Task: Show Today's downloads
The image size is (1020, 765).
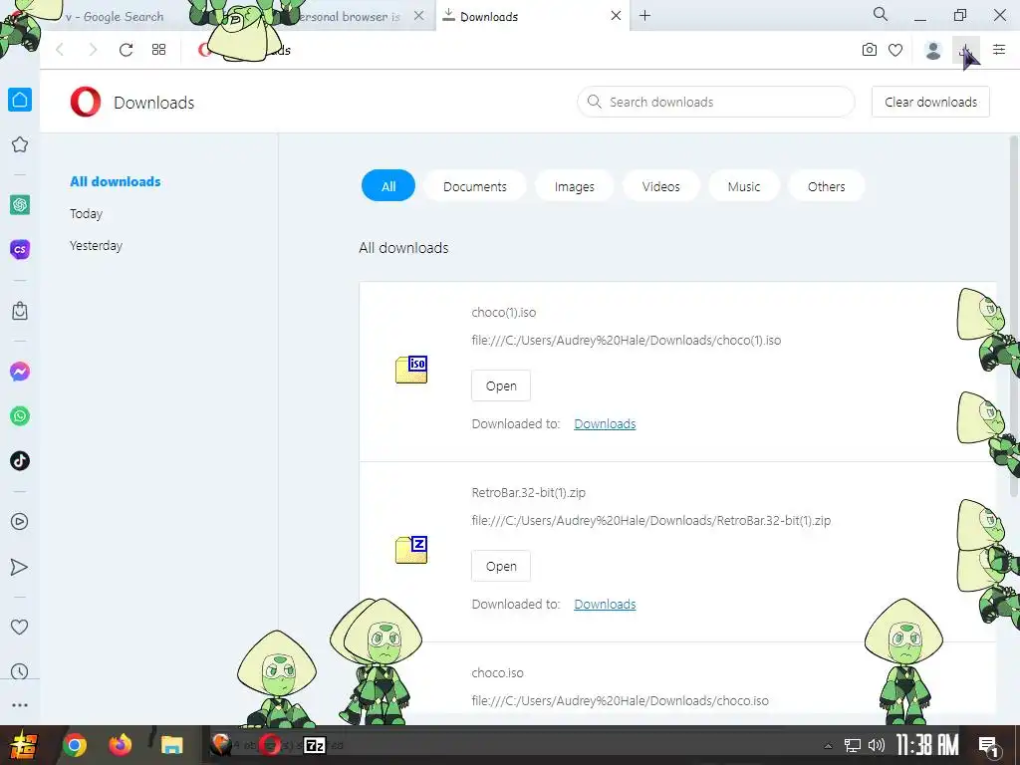Action: [x=86, y=214]
